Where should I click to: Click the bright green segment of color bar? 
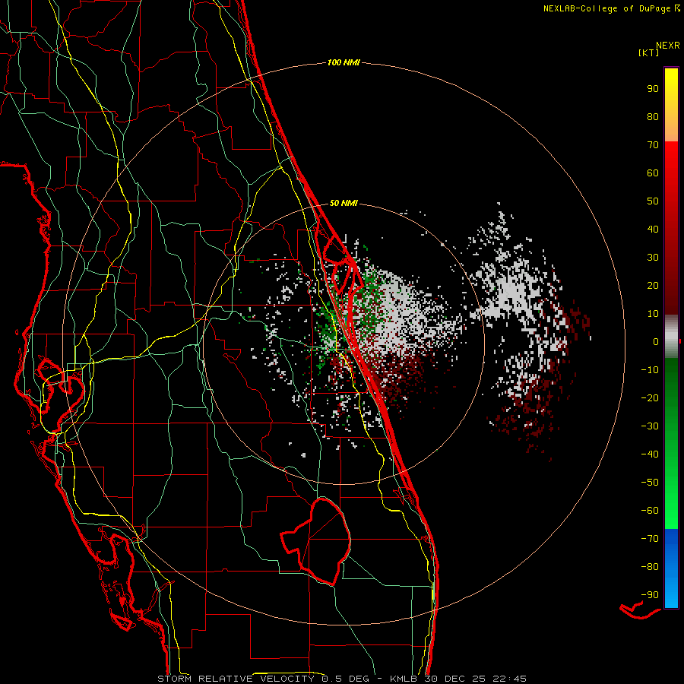[671, 443]
